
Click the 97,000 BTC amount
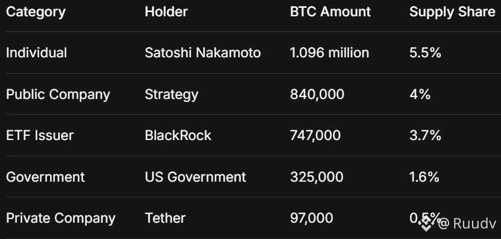(312, 218)
